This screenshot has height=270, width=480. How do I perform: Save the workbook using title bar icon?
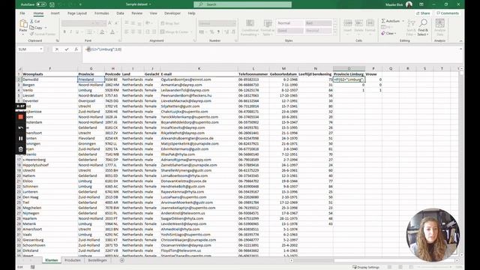click(x=52, y=4)
